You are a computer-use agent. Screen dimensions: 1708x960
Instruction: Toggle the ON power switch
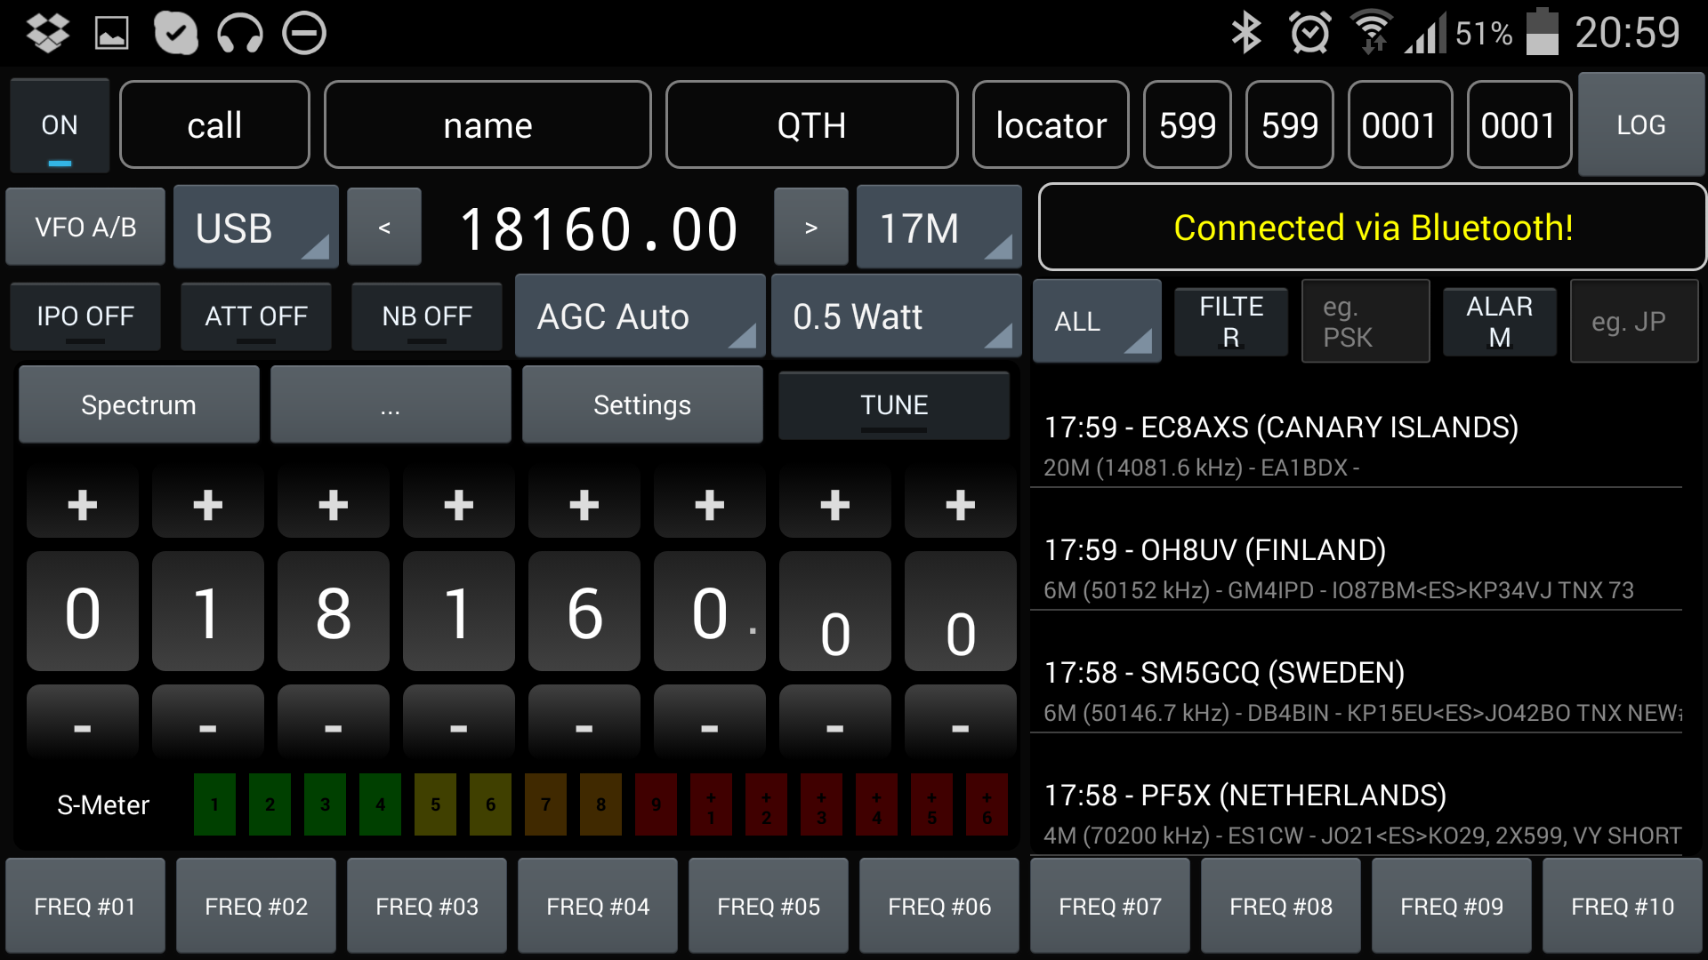[x=59, y=124]
